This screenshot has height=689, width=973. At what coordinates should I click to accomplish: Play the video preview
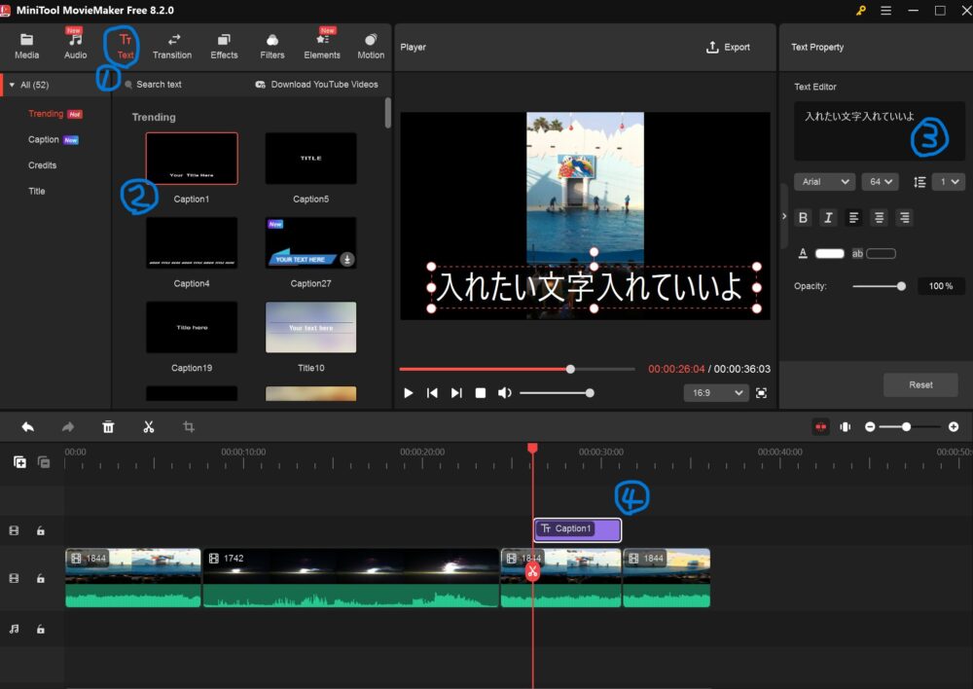click(408, 393)
